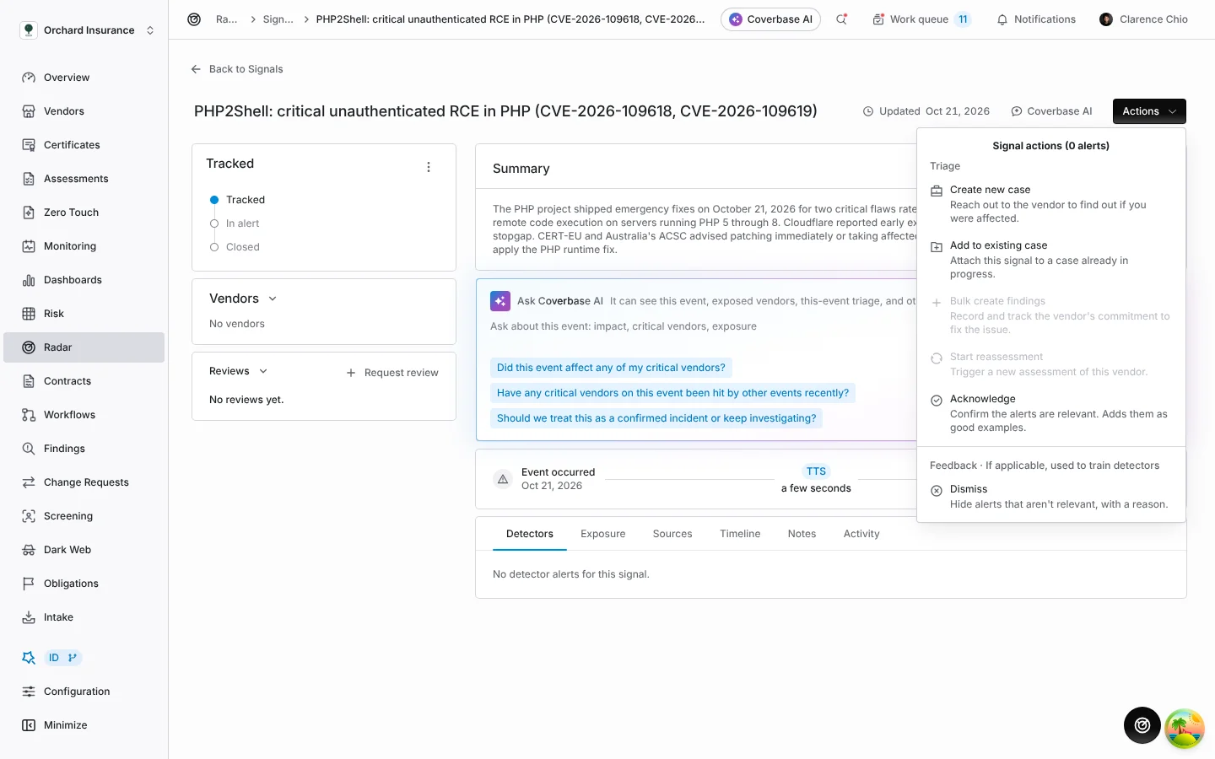Close the Actions dropdown button
Screen dimensions: 1215x759
point(1149,111)
